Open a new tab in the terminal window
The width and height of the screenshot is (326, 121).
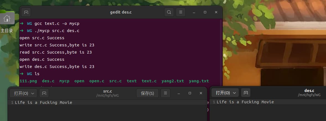(x=26, y=12)
